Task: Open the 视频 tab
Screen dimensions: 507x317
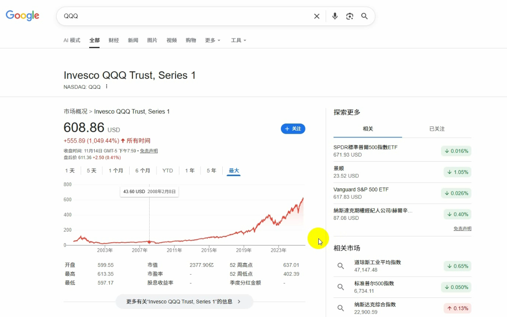Action: [x=171, y=40]
